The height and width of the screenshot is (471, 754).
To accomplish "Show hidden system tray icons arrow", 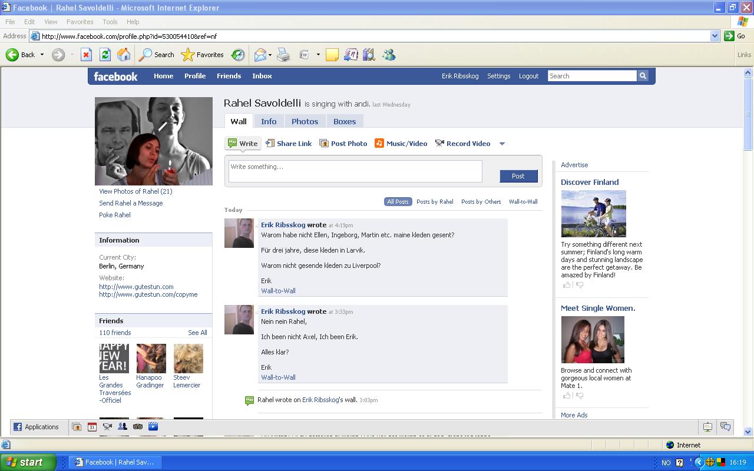I will 699,462.
